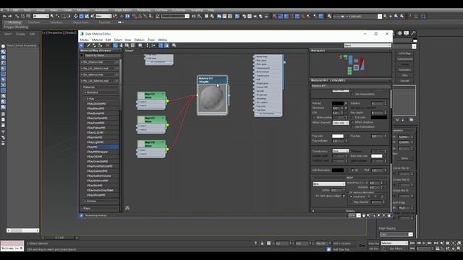Click Put Material to Scene icon
The image size is (463, 260).
point(94,45)
